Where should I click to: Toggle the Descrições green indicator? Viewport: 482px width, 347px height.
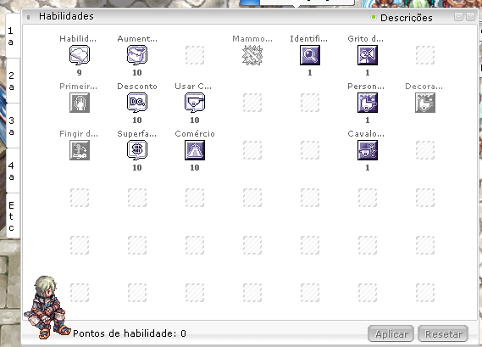click(x=374, y=17)
